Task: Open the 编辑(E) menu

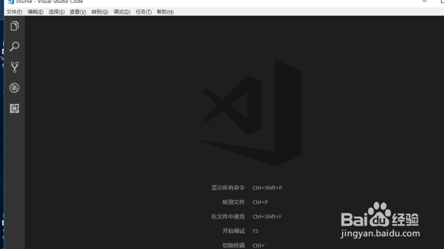Action: 36,12
